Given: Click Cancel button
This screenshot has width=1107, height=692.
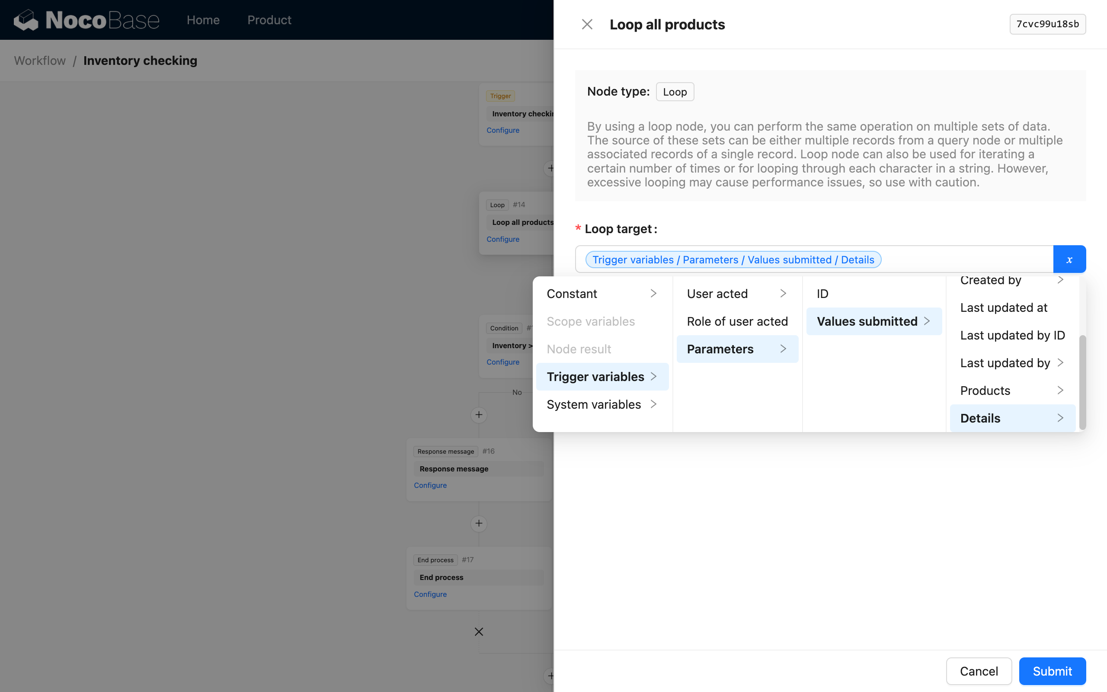Looking at the screenshot, I should coord(979,671).
